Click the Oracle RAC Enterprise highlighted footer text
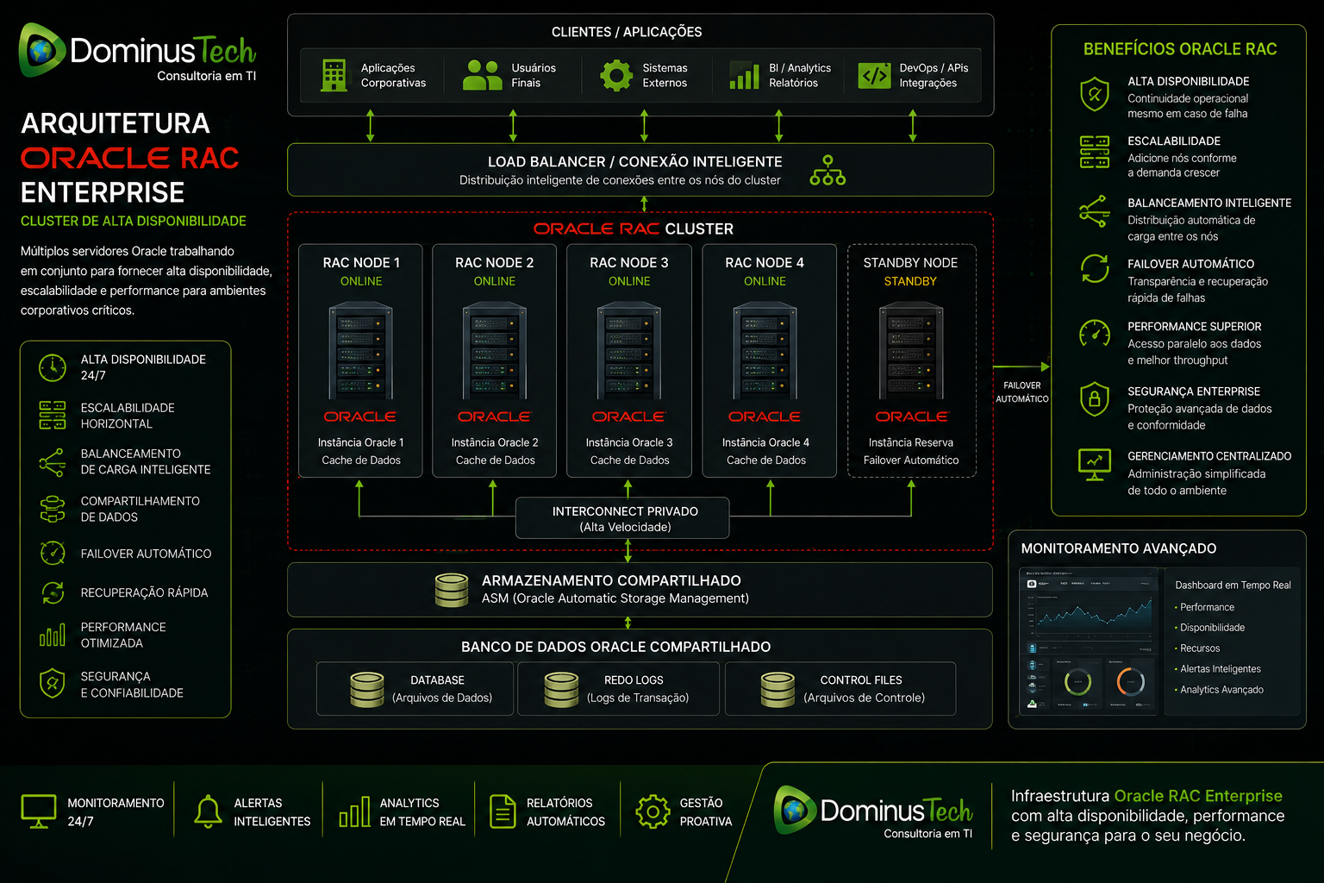The height and width of the screenshot is (883, 1324). pyautogui.click(x=1198, y=796)
